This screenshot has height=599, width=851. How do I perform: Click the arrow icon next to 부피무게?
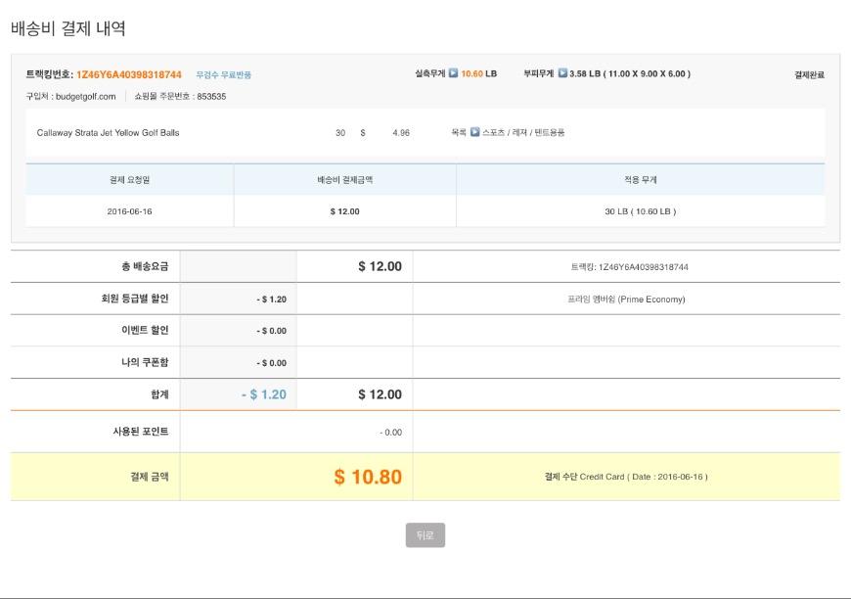(562, 74)
